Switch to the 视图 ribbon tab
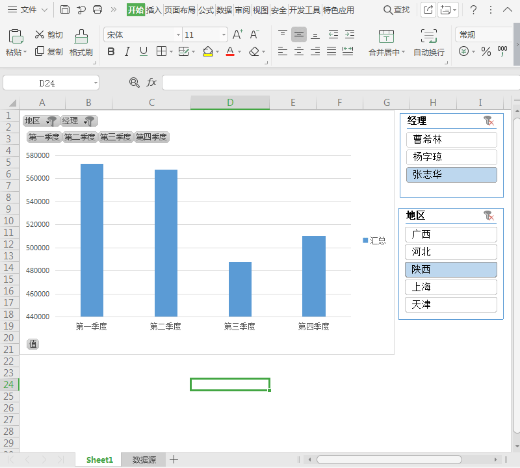Viewport: 520px width, 468px height. click(x=261, y=10)
